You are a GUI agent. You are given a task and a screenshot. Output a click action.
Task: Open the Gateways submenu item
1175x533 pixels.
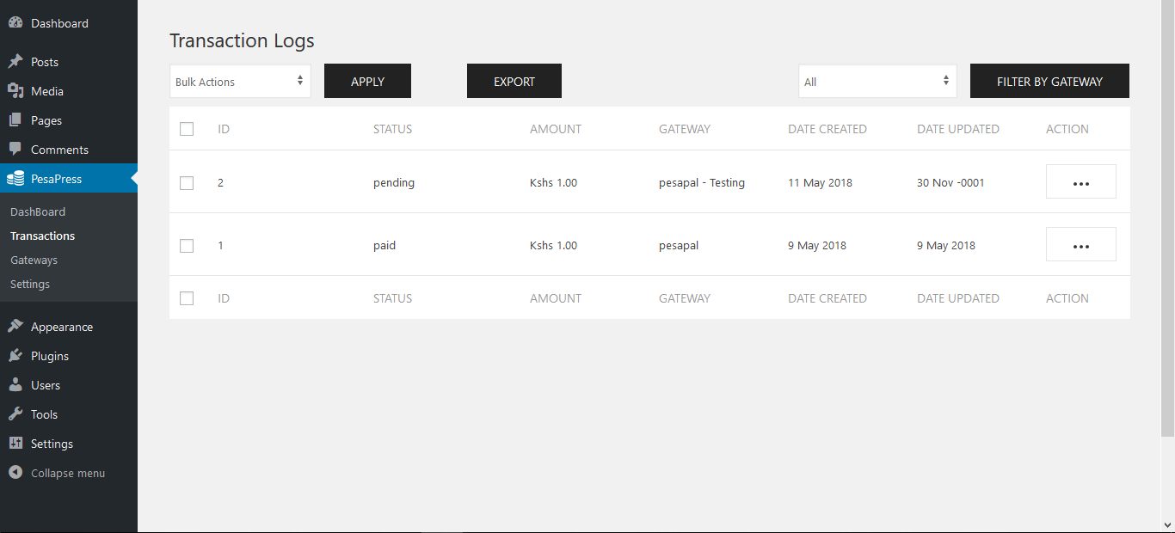[34, 260]
